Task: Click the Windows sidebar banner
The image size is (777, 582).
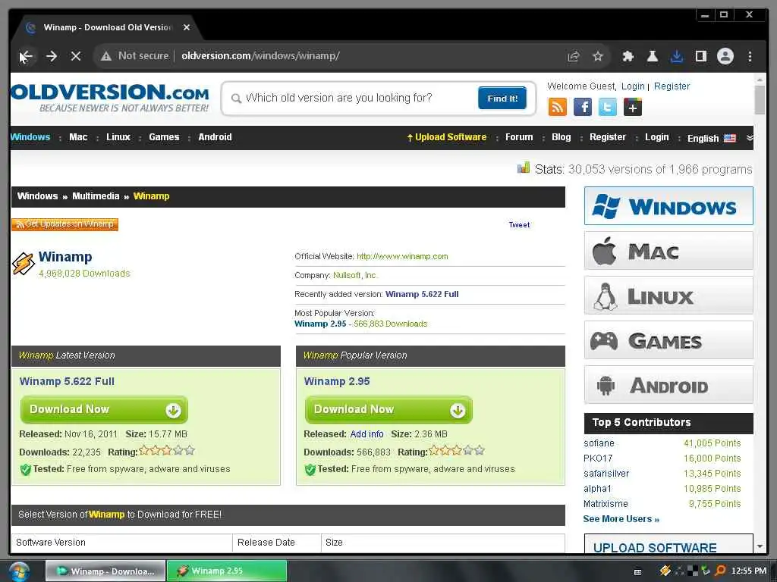Action: coord(668,206)
